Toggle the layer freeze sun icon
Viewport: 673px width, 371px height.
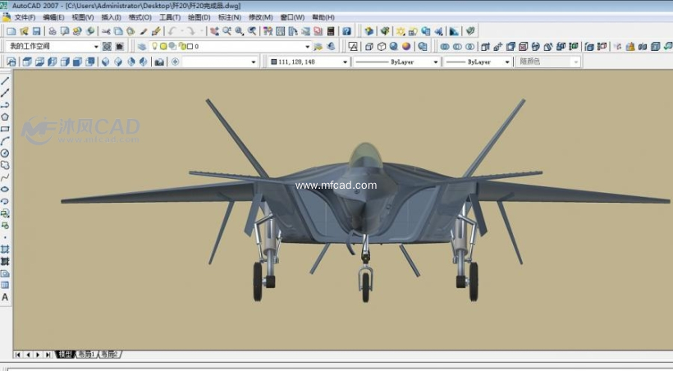pos(163,47)
